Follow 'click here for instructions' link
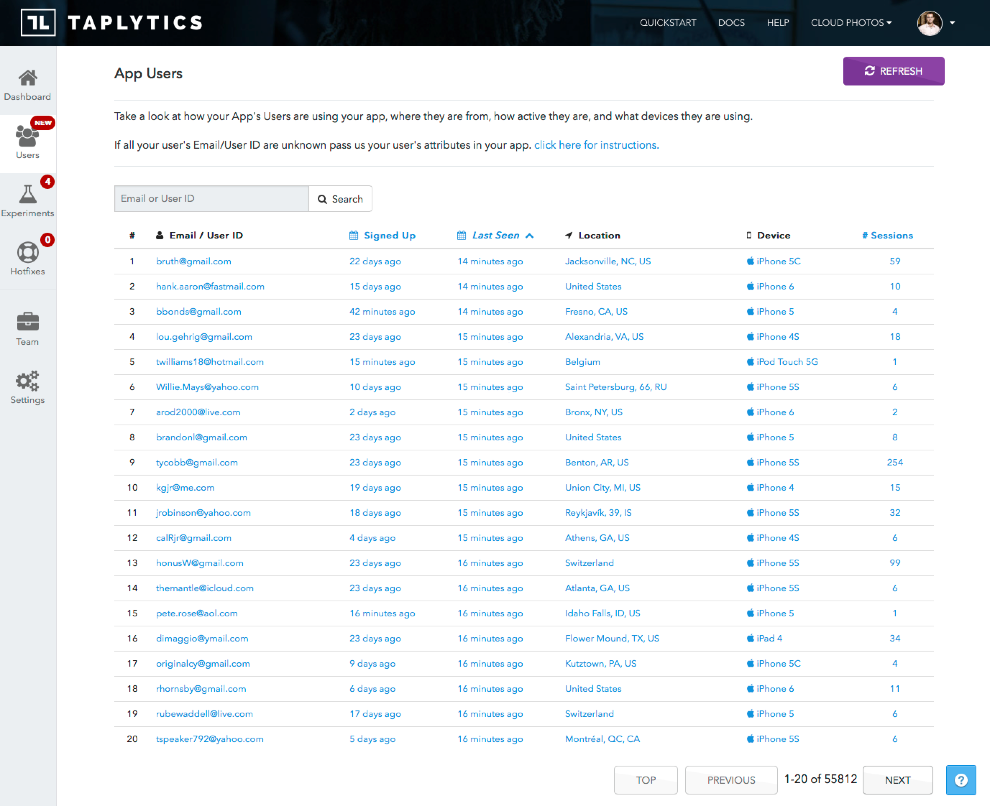 596,145
